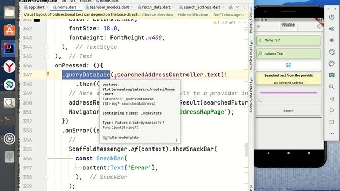Click the emulator Back triangle button
Image resolution: width=340 pixels, height=191 pixels.
pos(331,99)
